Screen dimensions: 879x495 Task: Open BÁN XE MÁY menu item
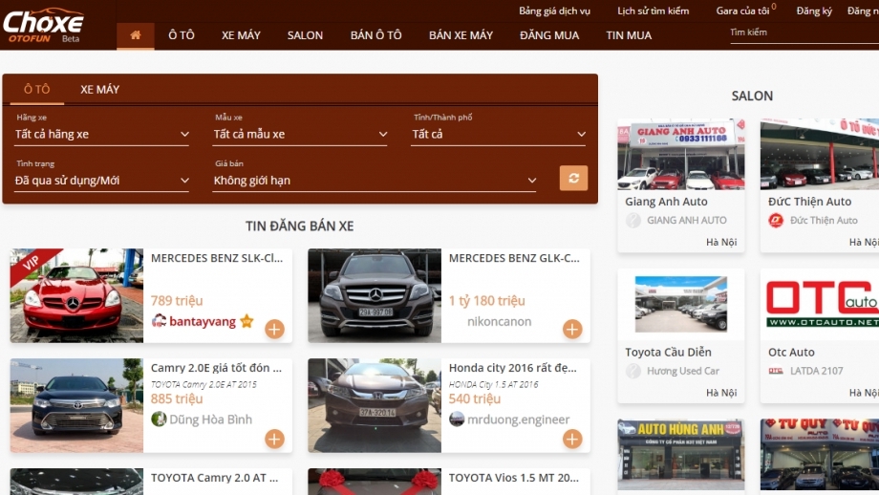(x=461, y=35)
